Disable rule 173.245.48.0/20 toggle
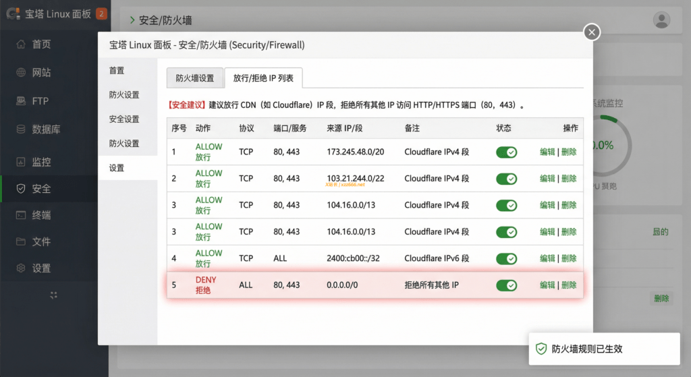691x377 pixels. click(506, 152)
